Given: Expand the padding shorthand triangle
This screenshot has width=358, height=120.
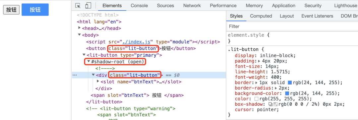Looking at the screenshot, I should pyautogui.click(x=259, y=61).
